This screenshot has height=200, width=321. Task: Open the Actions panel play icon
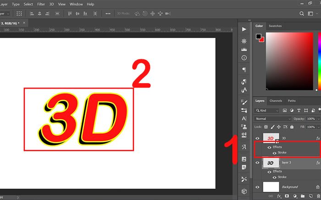pyautogui.click(x=244, y=29)
